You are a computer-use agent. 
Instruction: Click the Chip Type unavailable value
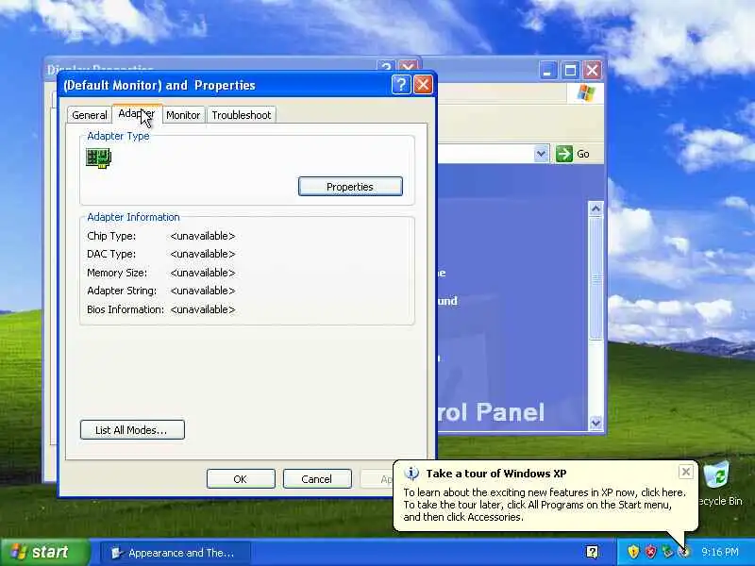(203, 236)
